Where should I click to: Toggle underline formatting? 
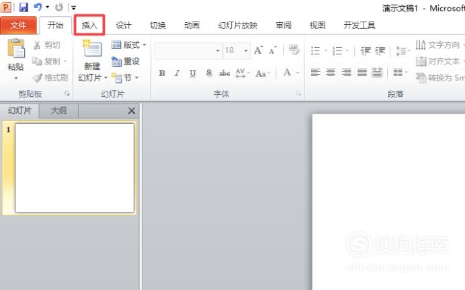[193, 73]
